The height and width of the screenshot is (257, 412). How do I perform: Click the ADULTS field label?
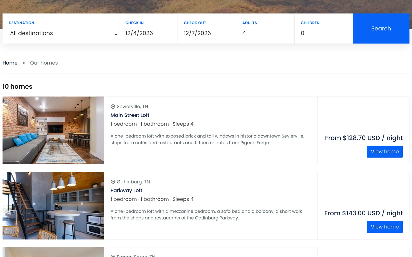click(x=250, y=23)
